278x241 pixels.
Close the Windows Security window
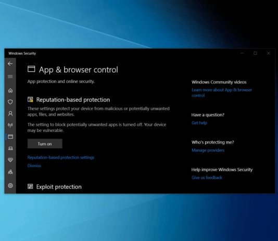click(x=269, y=53)
